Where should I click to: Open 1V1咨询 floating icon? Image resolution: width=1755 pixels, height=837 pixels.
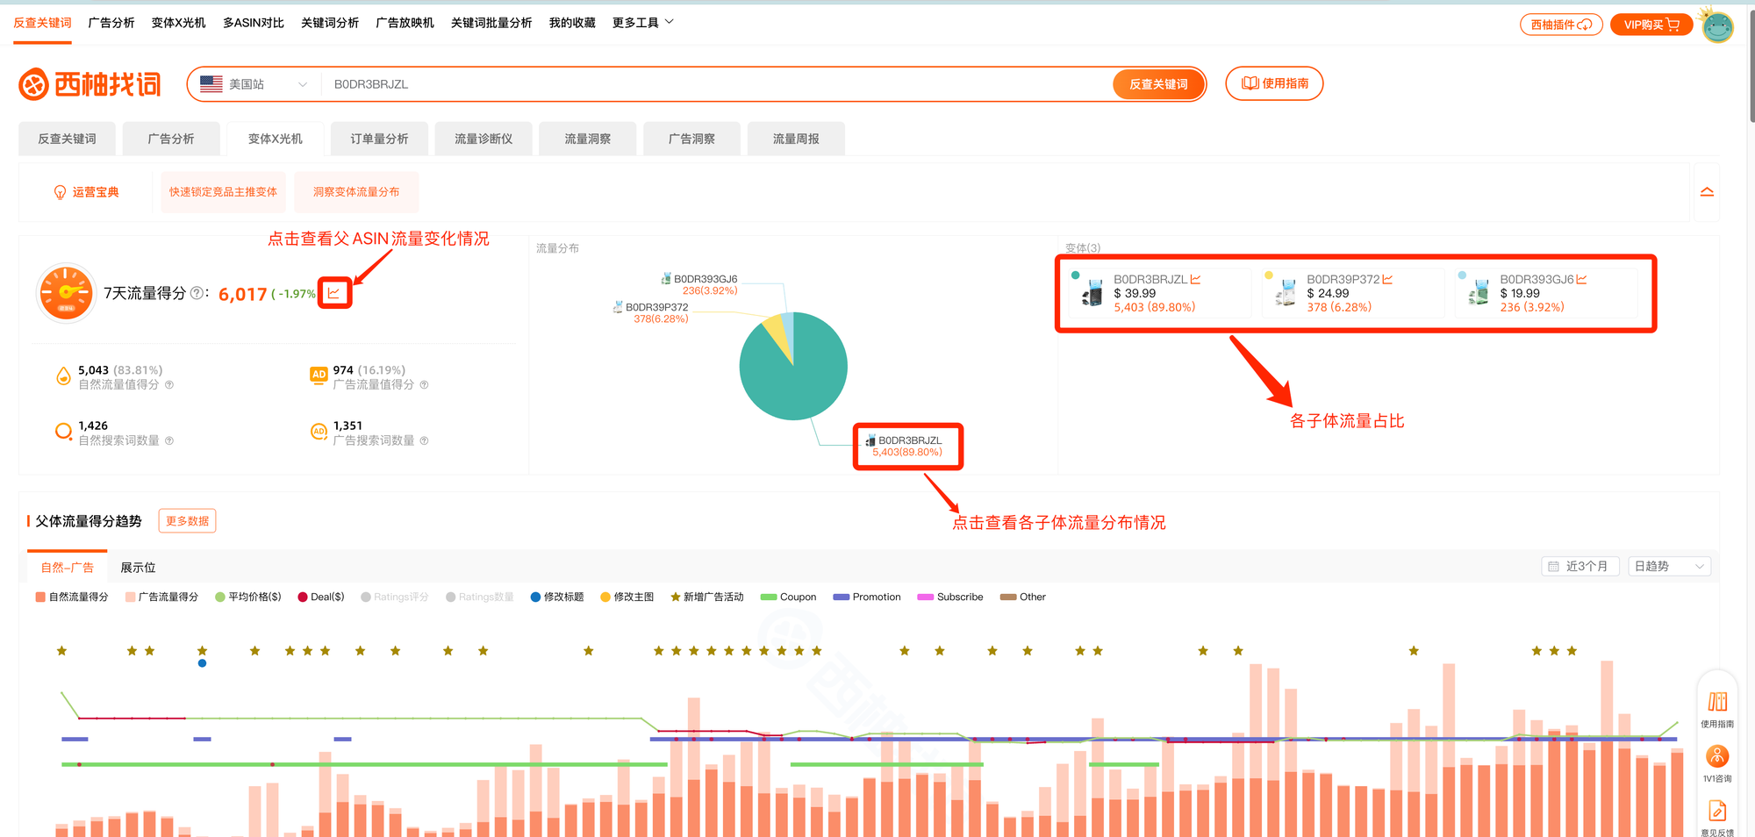(1717, 763)
